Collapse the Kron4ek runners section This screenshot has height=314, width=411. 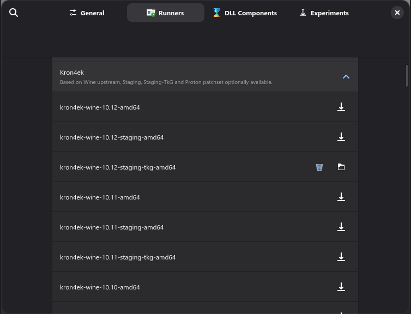tap(346, 77)
